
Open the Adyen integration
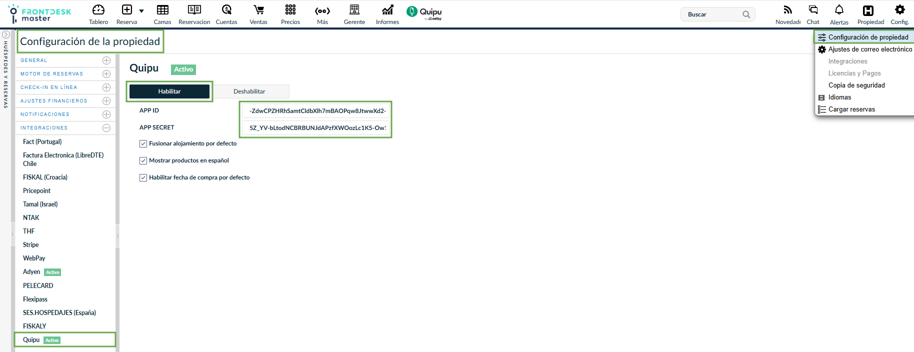pos(31,272)
